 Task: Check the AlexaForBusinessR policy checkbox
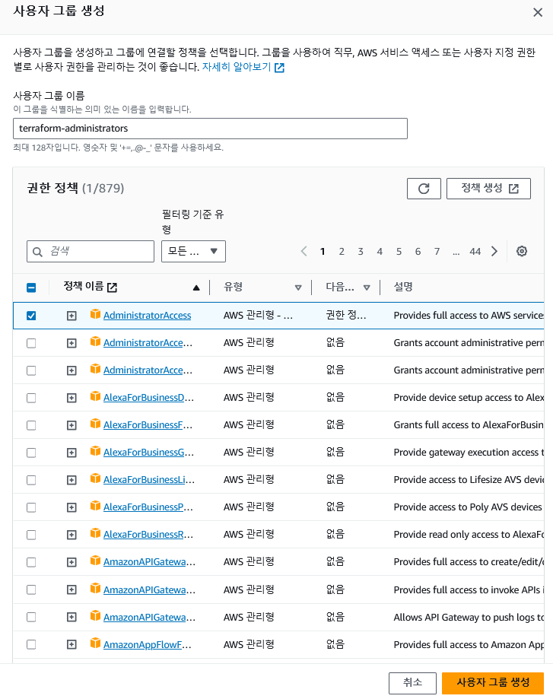[x=31, y=535]
